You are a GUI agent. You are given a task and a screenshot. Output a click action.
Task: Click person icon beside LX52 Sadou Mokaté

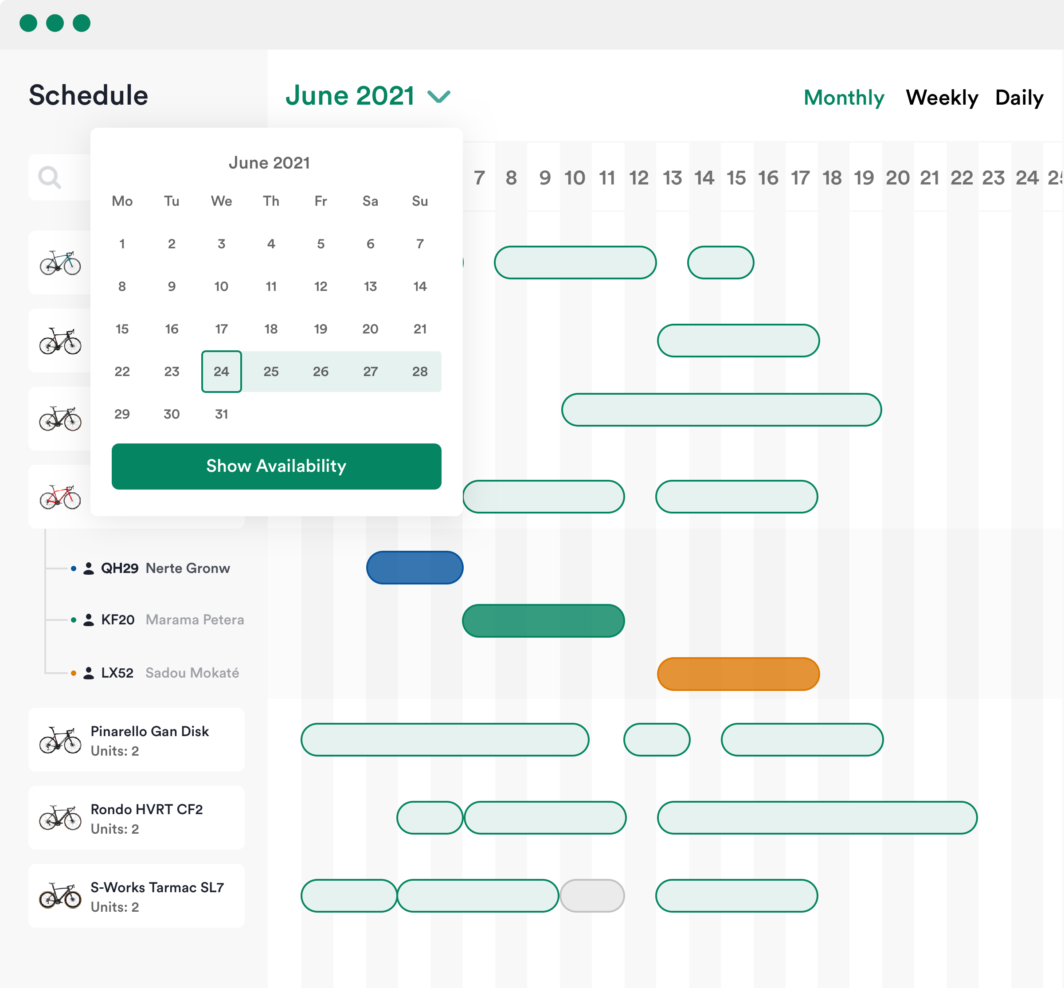(89, 673)
